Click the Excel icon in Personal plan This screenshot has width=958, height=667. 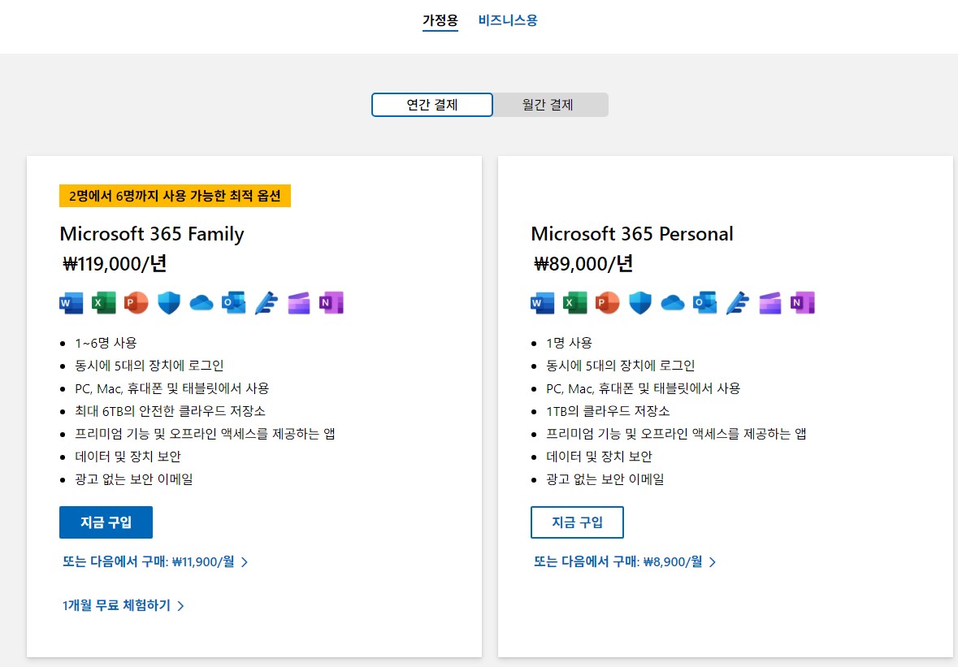(575, 303)
